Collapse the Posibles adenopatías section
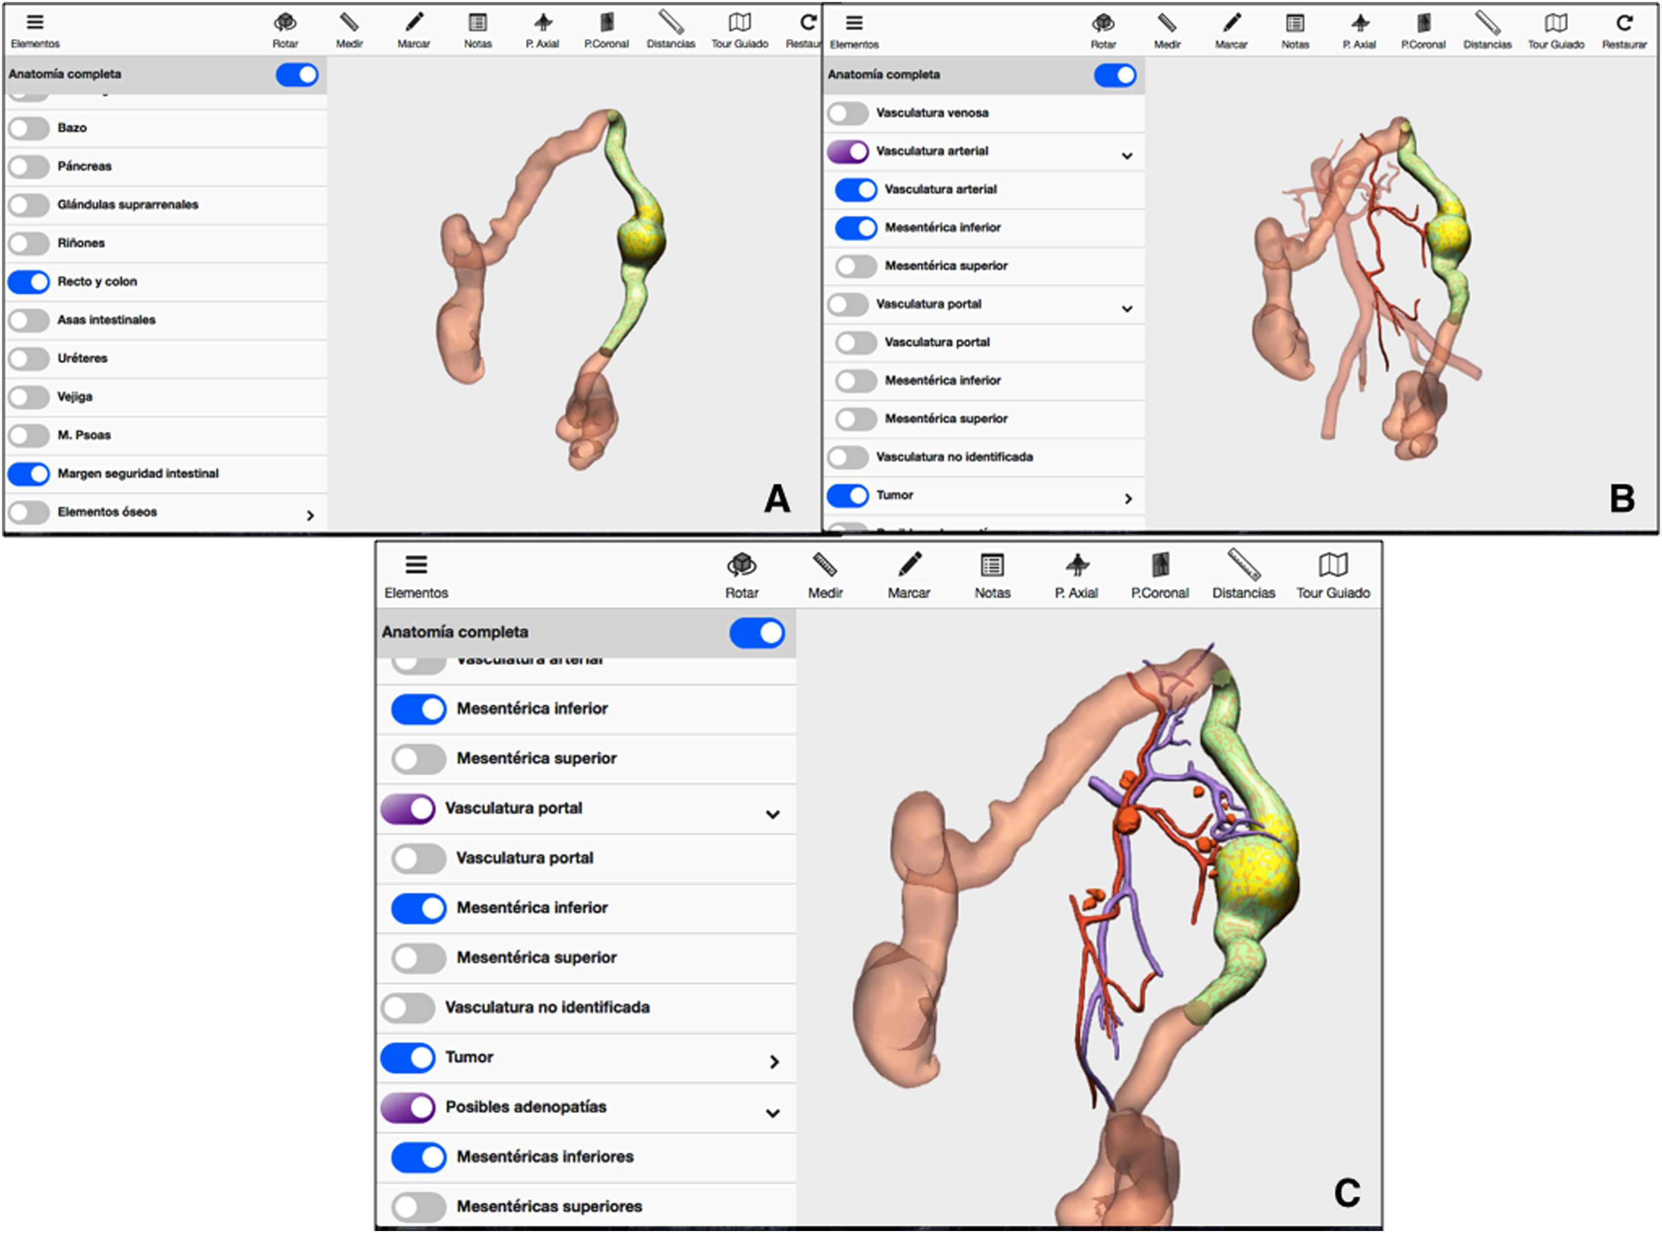 [773, 1113]
